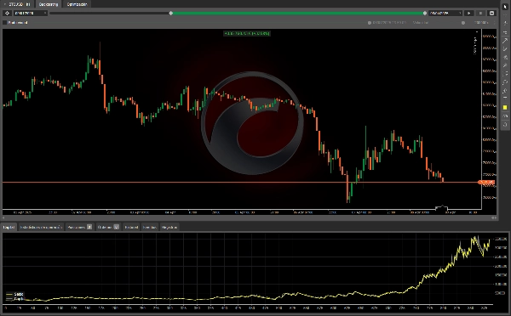
Task: Click the left handle of date range slider
Action: click(x=171, y=13)
